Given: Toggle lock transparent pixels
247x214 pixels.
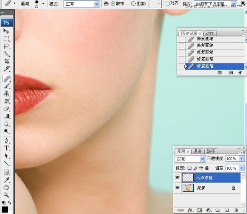Looking at the screenshot, I should pos(189,168).
